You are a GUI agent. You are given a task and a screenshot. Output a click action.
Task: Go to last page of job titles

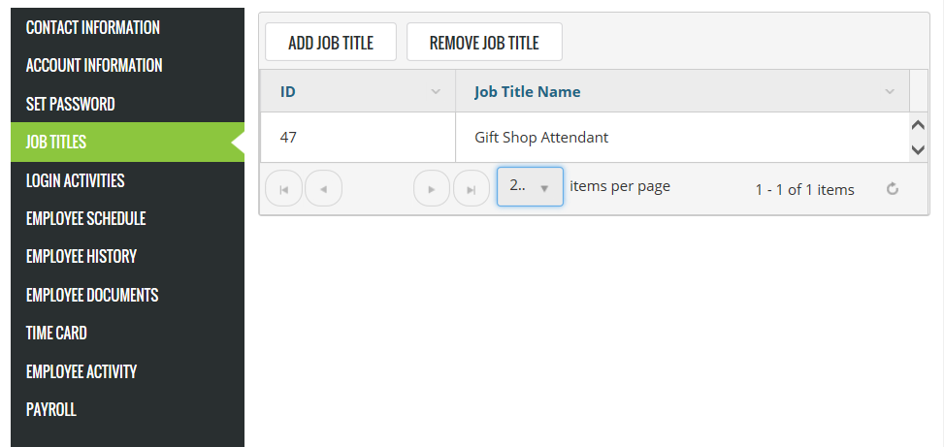(472, 188)
